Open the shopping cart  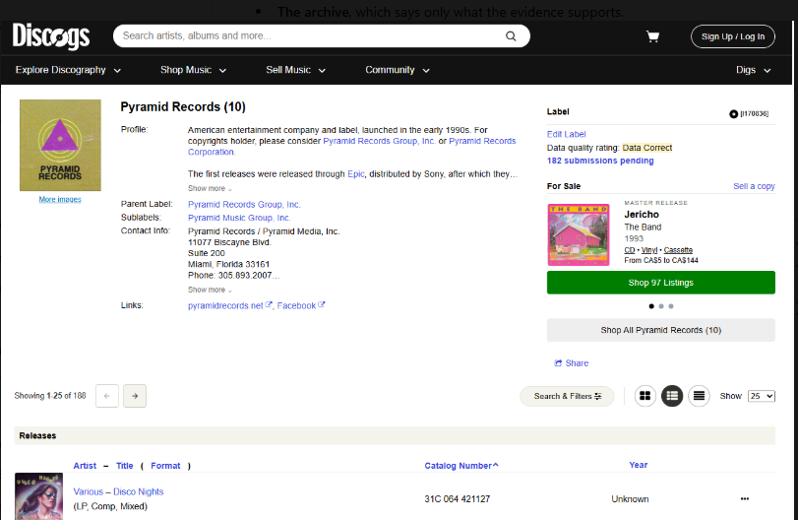click(652, 36)
